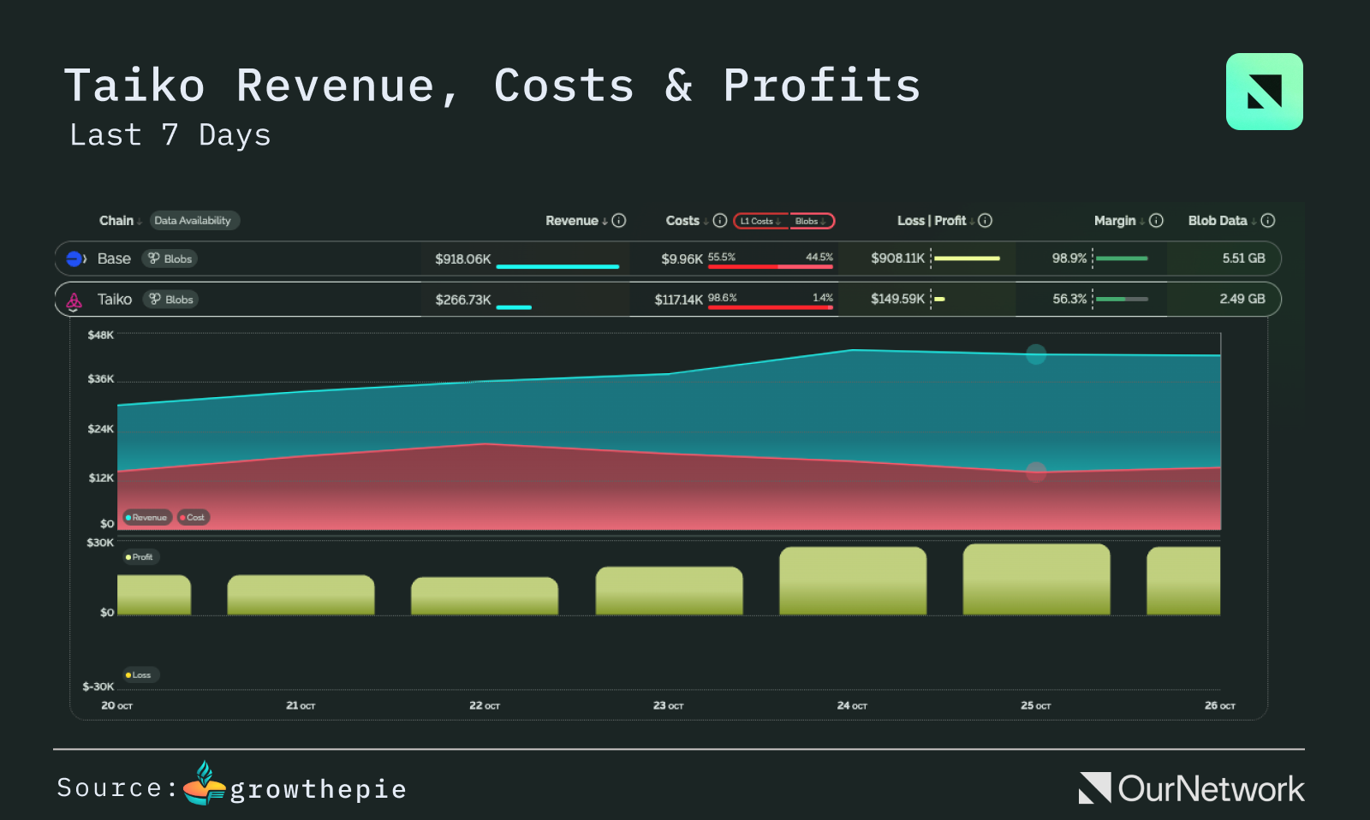This screenshot has height=820, width=1370.
Task: Click Taiko costs value $117.14K
Action: pyautogui.click(x=678, y=300)
